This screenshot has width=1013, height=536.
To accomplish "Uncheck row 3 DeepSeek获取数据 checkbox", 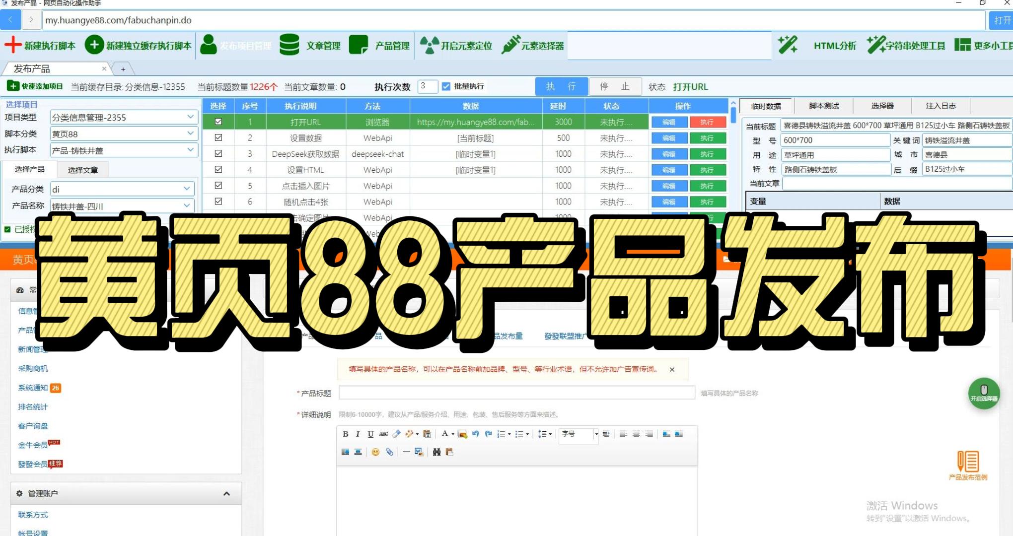I will click(x=218, y=153).
